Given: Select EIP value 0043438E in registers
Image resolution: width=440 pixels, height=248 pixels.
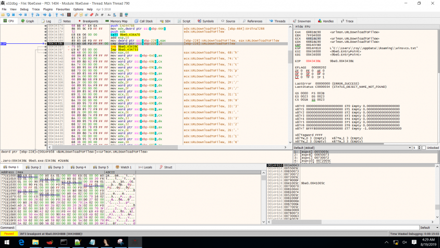Looking at the screenshot, I should (x=313, y=61).
